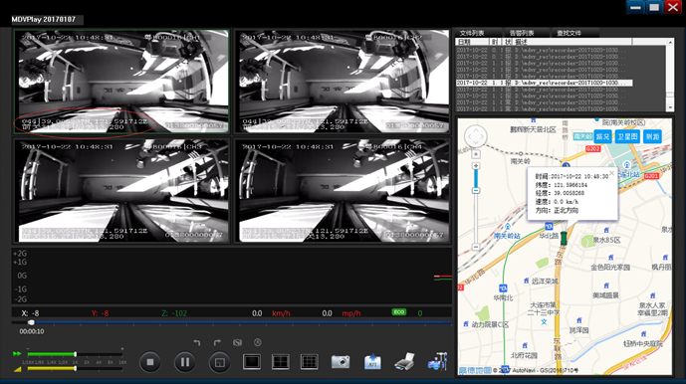Click the yellow volume icon

click(18, 369)
